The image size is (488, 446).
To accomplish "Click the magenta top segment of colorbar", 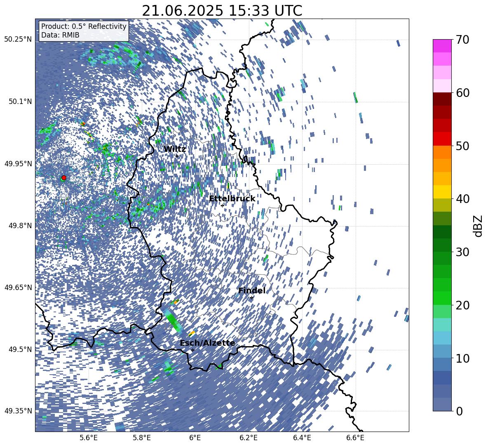I will click(x=442, y=46).
